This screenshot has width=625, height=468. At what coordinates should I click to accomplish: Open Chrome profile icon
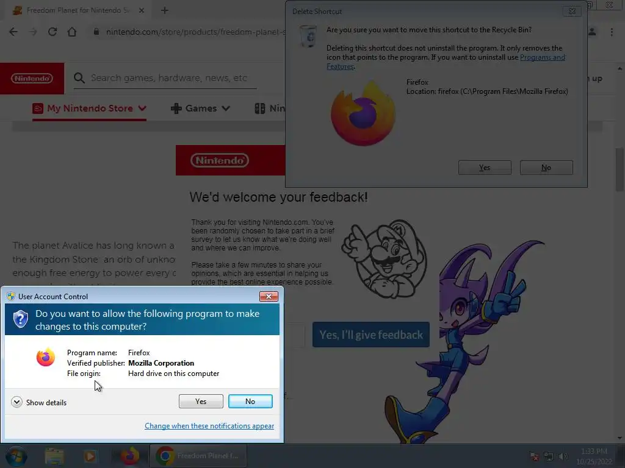(592, 32)
